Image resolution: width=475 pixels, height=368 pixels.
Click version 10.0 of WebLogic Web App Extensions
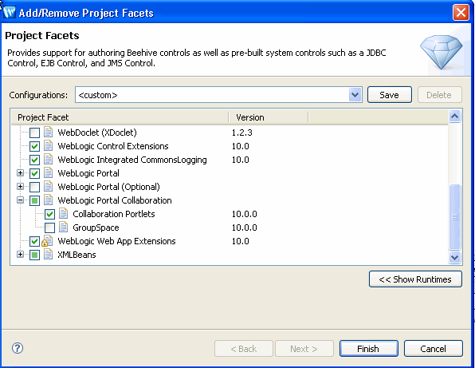click(x=240, y=241)
